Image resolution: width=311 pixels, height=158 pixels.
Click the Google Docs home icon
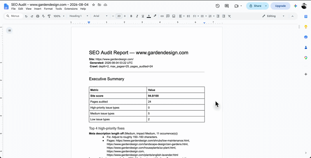pyautogui.click(x=6, y=6)
